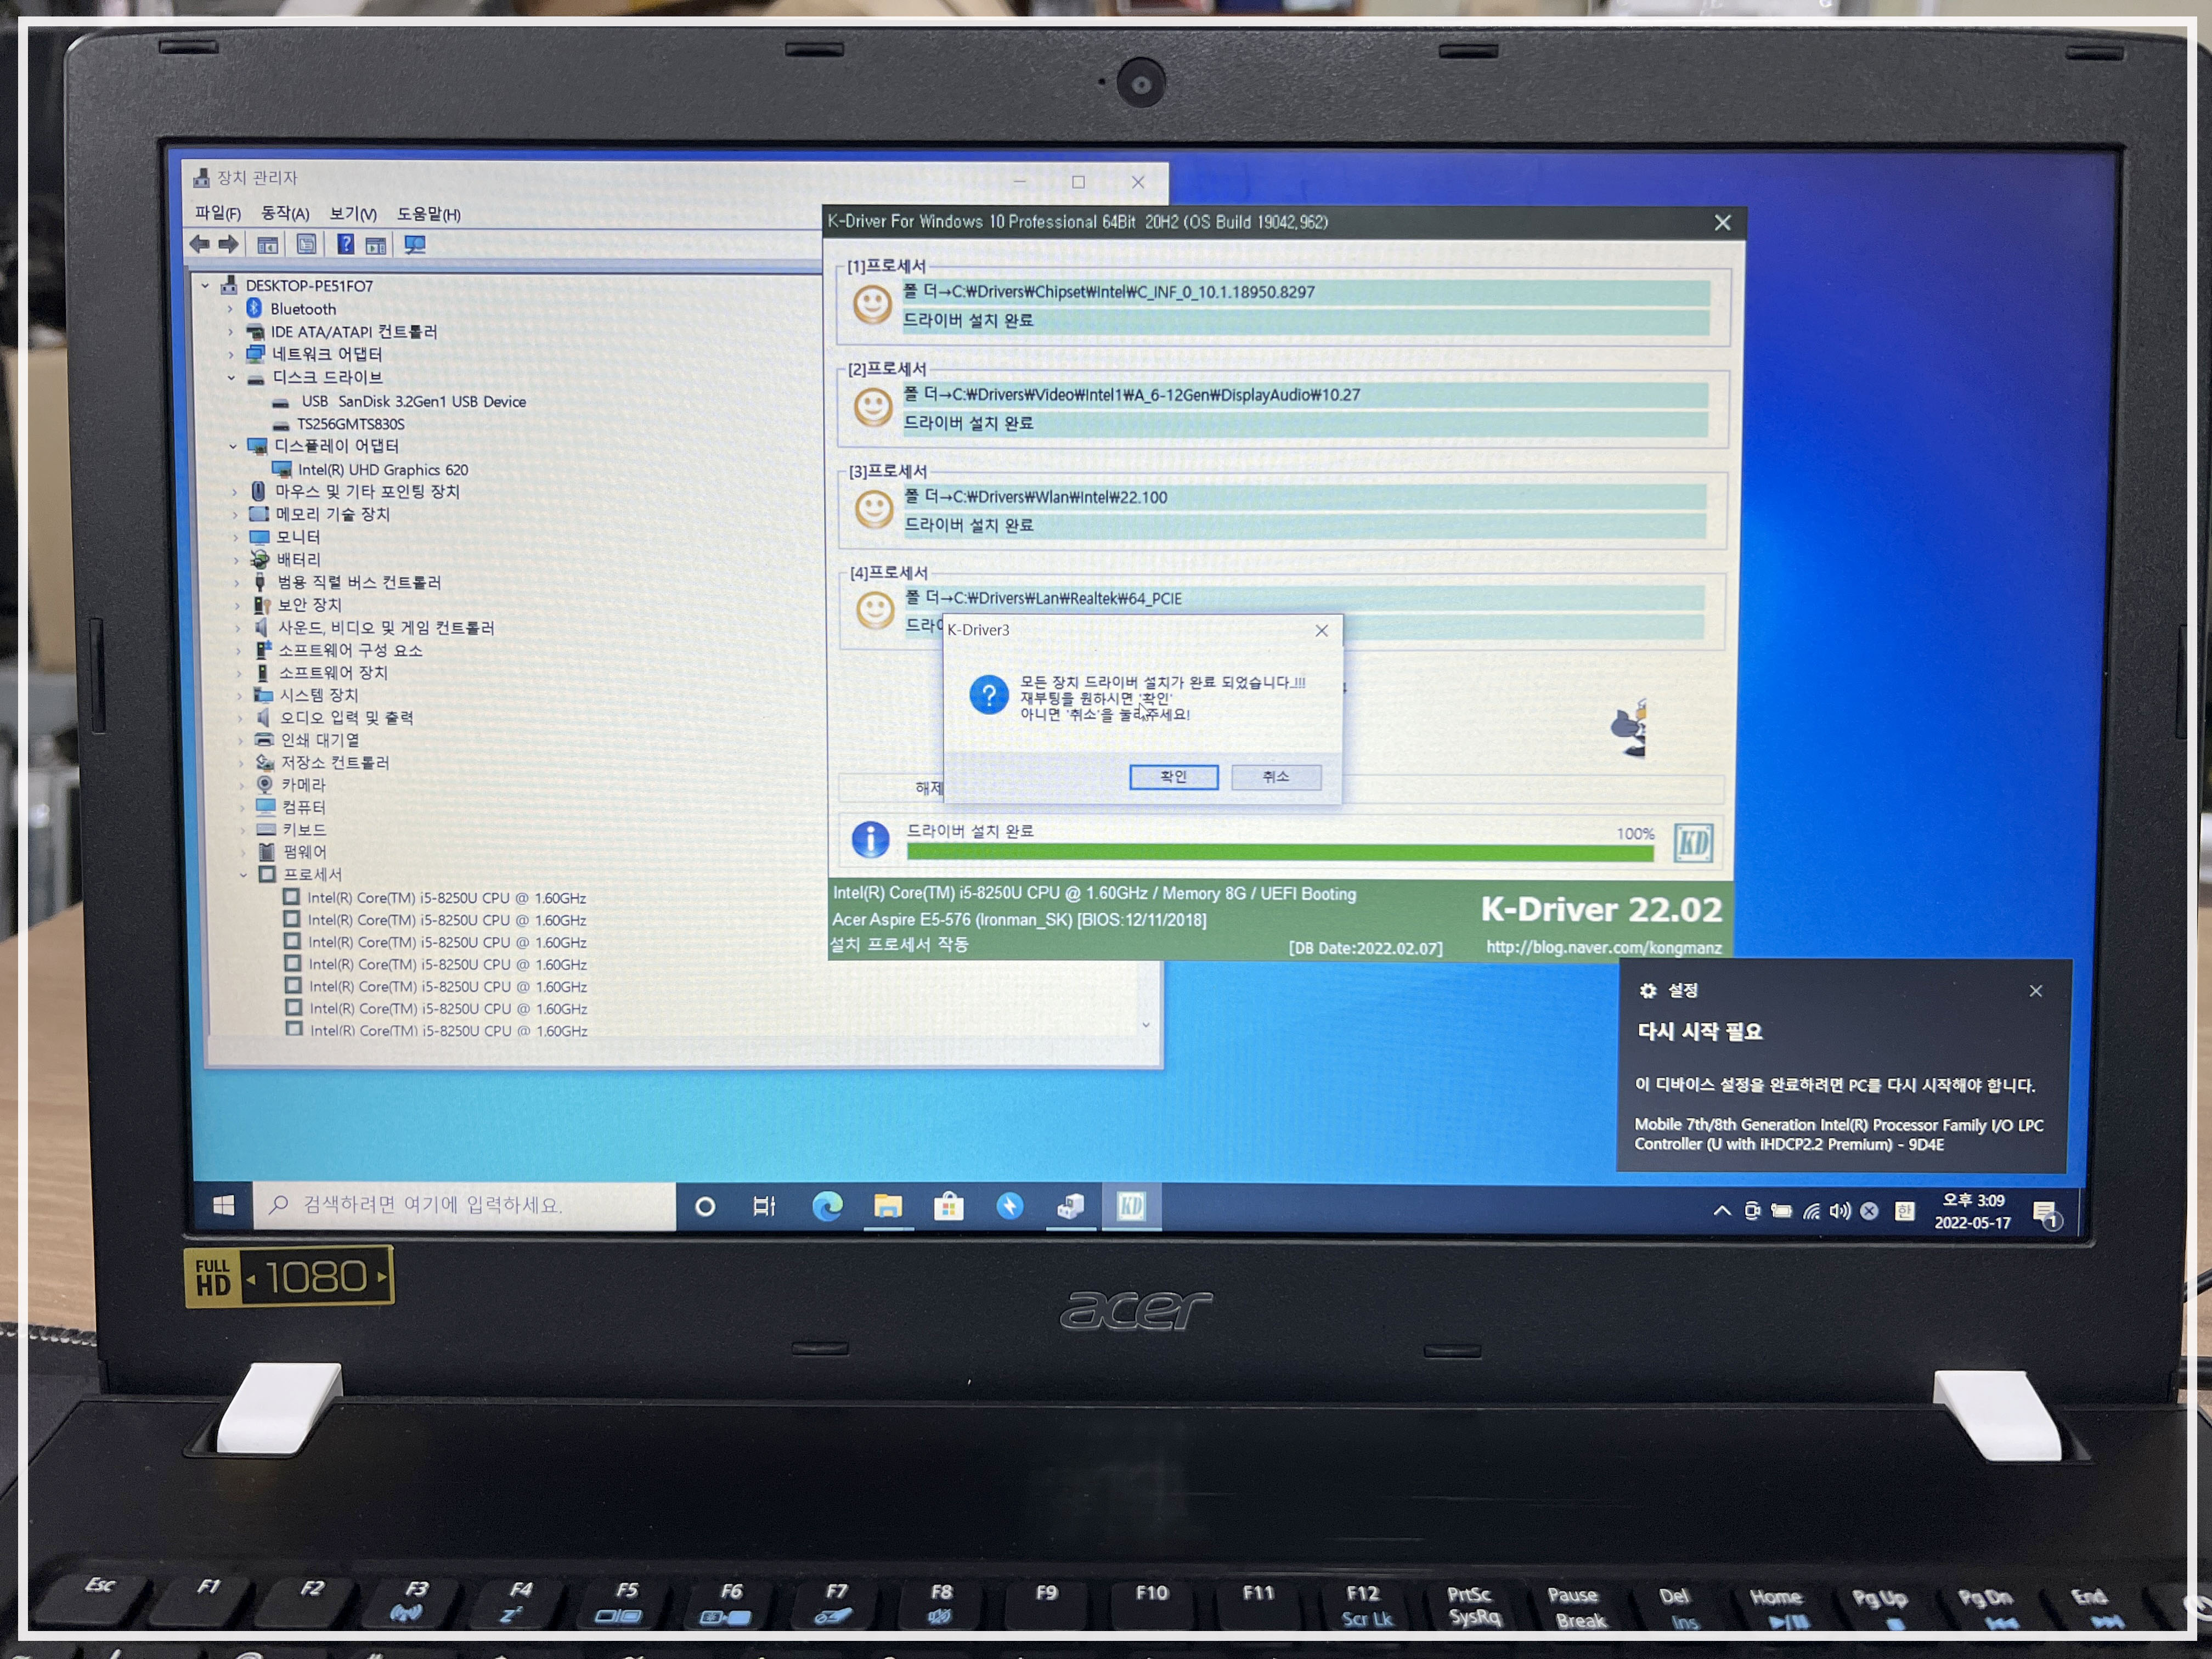Click the KD logo icon beside progress bar
Viewport: 2212px width, 1659px height.
click(1693, 843)
